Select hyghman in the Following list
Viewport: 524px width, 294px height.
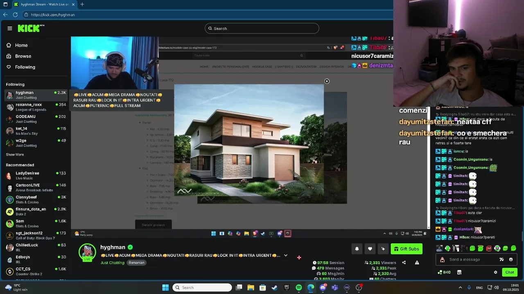pyautogui.click(x=36, y=95)
